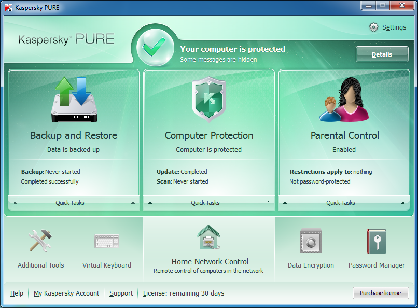The width and height of the screenshot is (418, 308).
Task: Minimize the Kaspersky PURE window
Action: [x=369, y=6]
